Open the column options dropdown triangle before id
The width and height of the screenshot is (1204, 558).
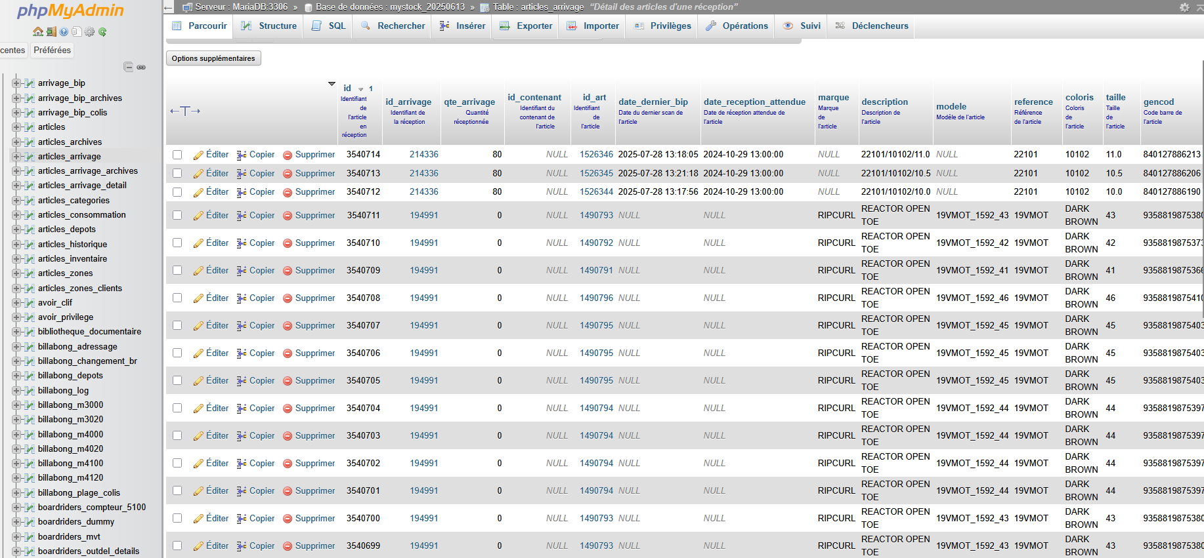332,84
